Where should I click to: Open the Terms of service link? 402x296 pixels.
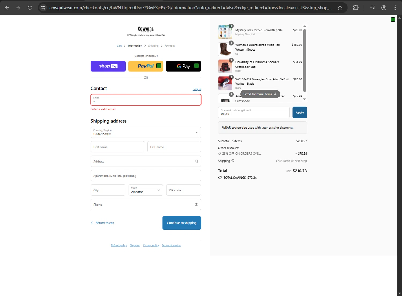pyautogui.click(x=171, y=245)
